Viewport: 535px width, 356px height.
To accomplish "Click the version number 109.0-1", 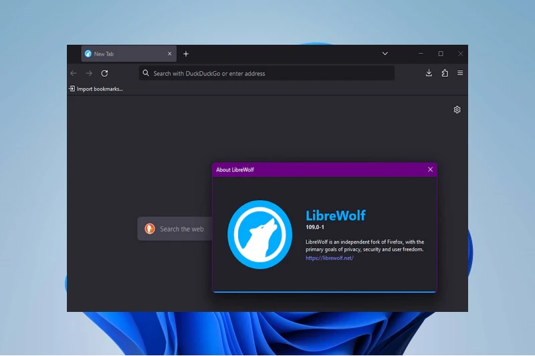I will 314,227.
